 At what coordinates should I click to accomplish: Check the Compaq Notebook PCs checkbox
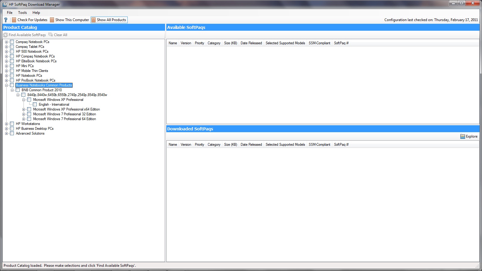(x=12, y=42)
